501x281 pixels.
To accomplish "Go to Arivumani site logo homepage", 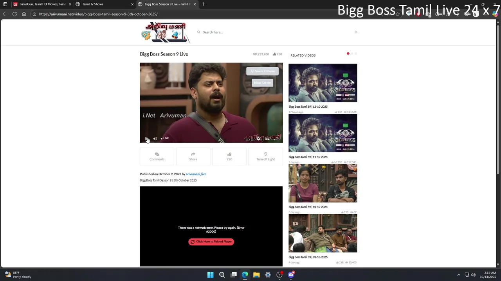I will click(x=165, y=32).
